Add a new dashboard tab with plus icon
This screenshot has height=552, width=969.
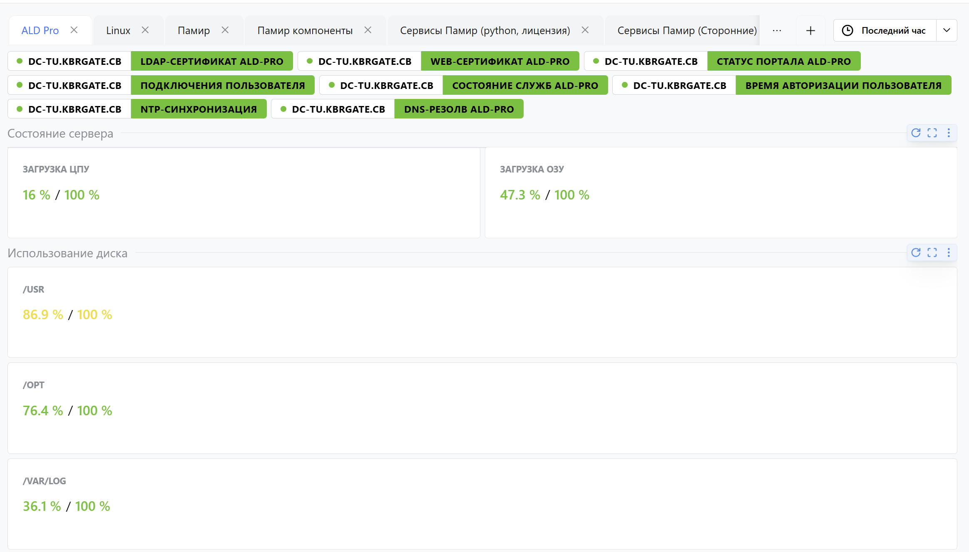(x=810, y=31)
